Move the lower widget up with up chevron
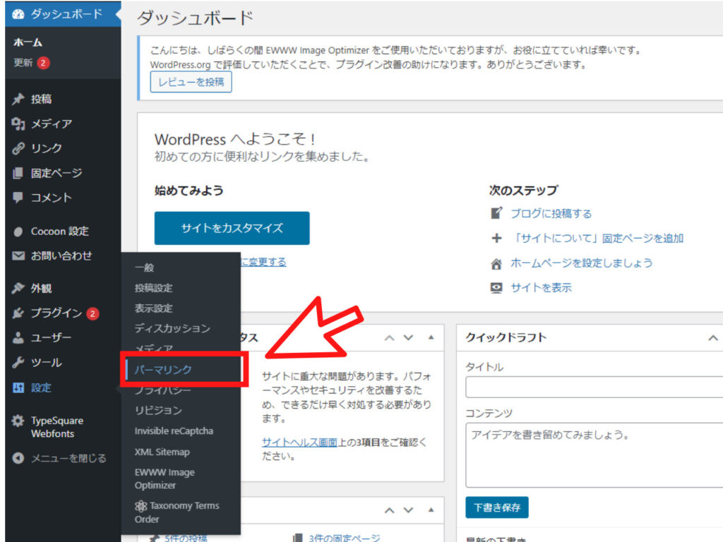The image size is (723, 542). click(390, 510)
